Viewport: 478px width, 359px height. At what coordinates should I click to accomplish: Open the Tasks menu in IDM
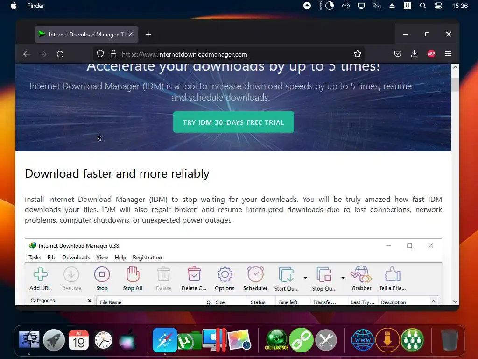click(x=35, y=258)
